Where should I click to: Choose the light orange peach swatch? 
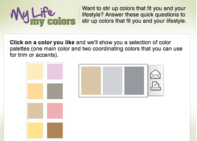click(35, 91)
